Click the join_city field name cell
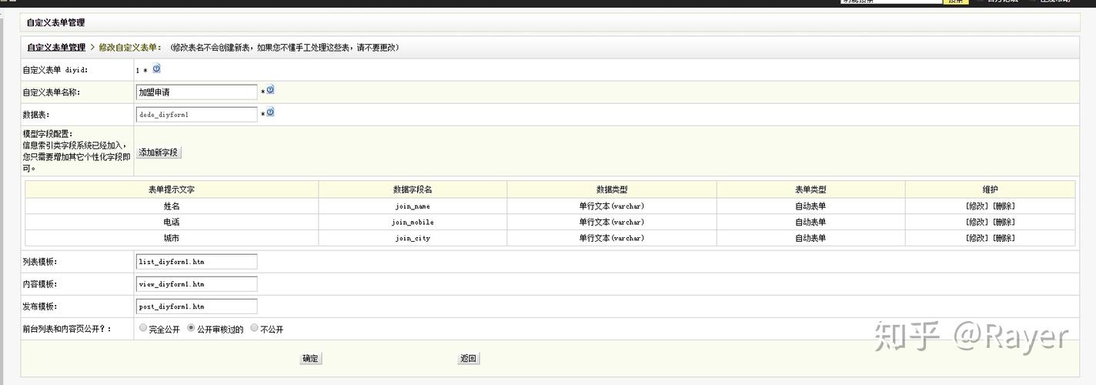Screen dimensions: 1096x385 coord(413,239)
